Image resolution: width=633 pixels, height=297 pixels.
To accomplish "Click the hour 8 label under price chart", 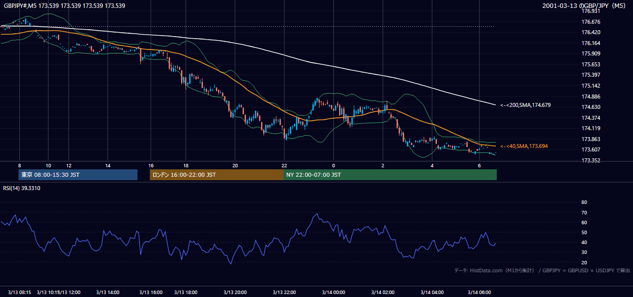I will point(19,165).
